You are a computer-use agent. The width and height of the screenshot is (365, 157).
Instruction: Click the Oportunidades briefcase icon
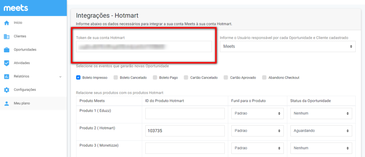coord(7,50)
